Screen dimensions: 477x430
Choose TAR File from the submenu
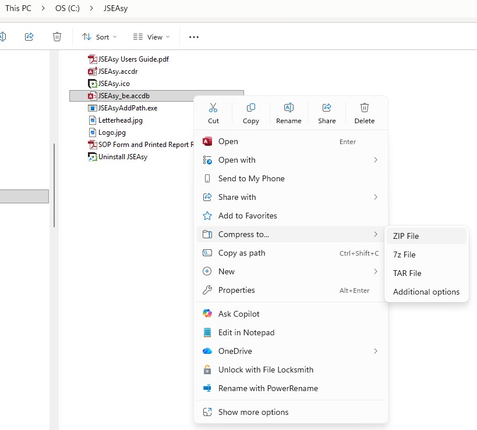(x=426, y=273)
